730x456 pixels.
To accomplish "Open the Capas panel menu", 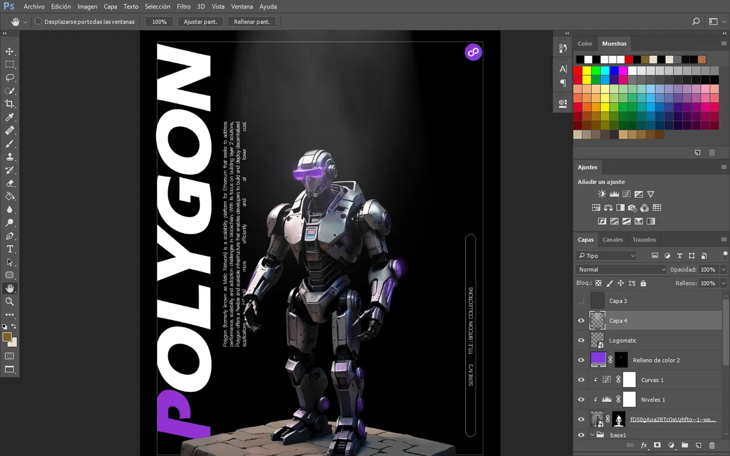I will click(x=724, y=239).
